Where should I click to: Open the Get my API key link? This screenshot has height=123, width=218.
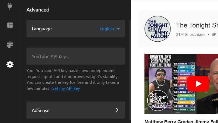tap(66, 88)
